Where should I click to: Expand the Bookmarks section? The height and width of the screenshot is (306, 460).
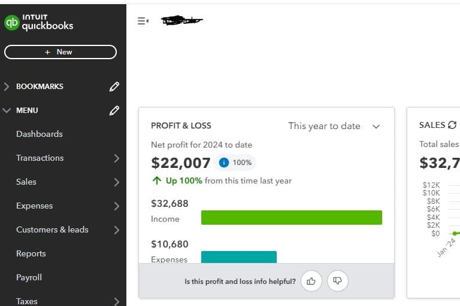7,87
